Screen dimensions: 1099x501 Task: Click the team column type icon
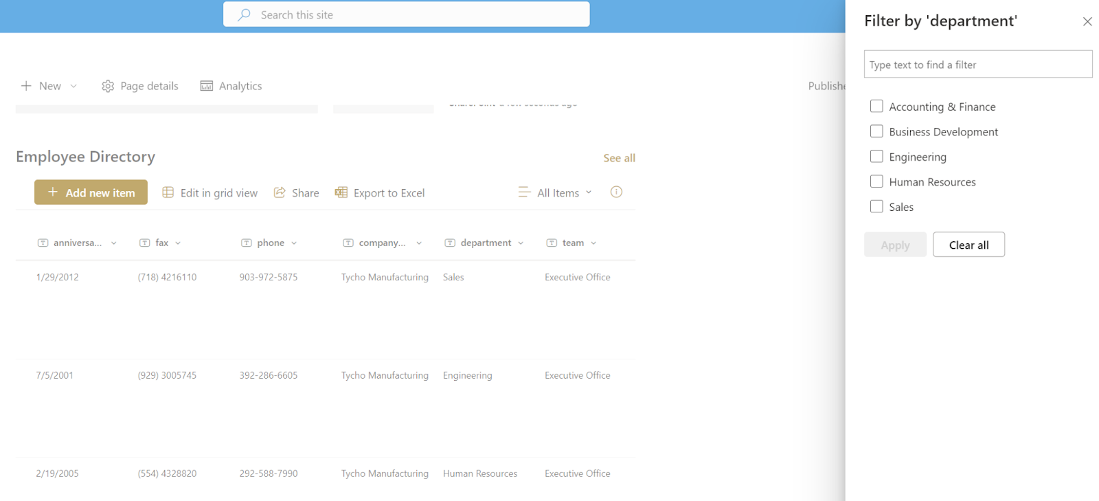point(552,243)
